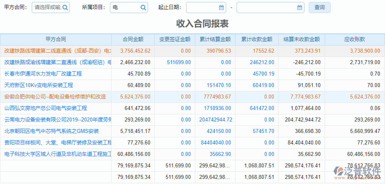Click settlement amount 84404040.00
The height and width of the screenshot is (184, 385).
216,142
